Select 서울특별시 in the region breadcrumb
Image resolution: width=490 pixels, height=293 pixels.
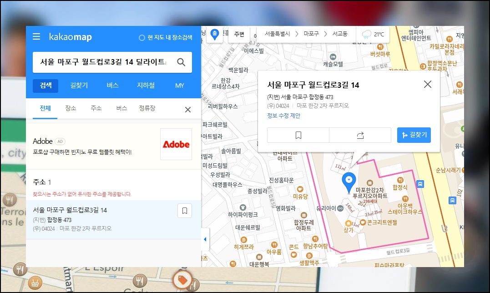277,34
